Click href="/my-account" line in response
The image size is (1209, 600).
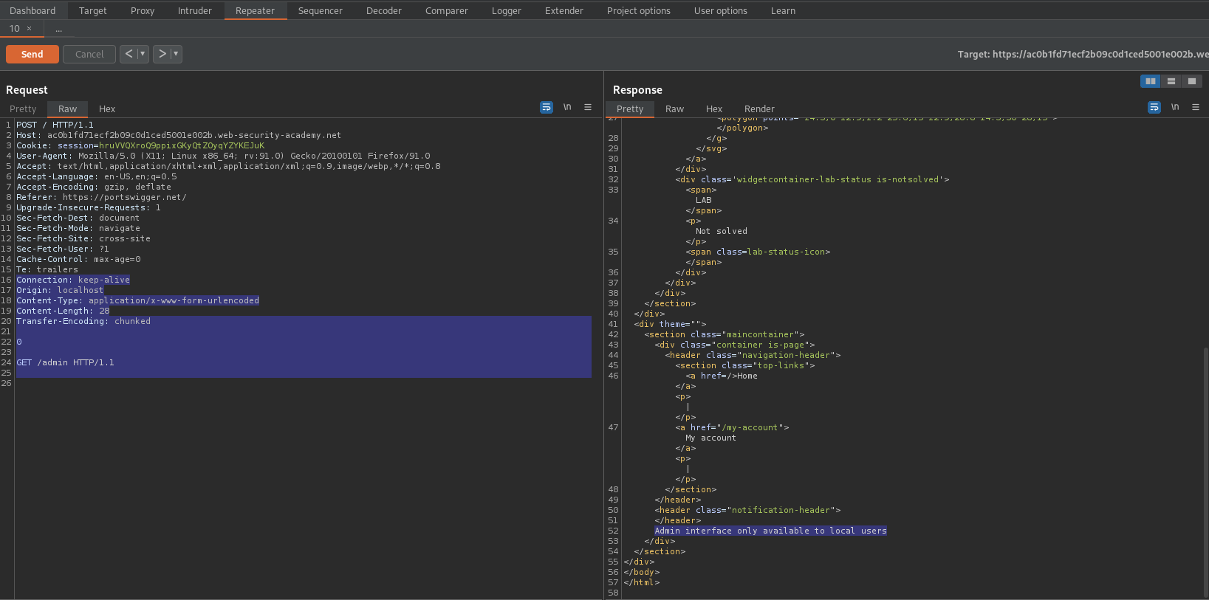point(732,427)
